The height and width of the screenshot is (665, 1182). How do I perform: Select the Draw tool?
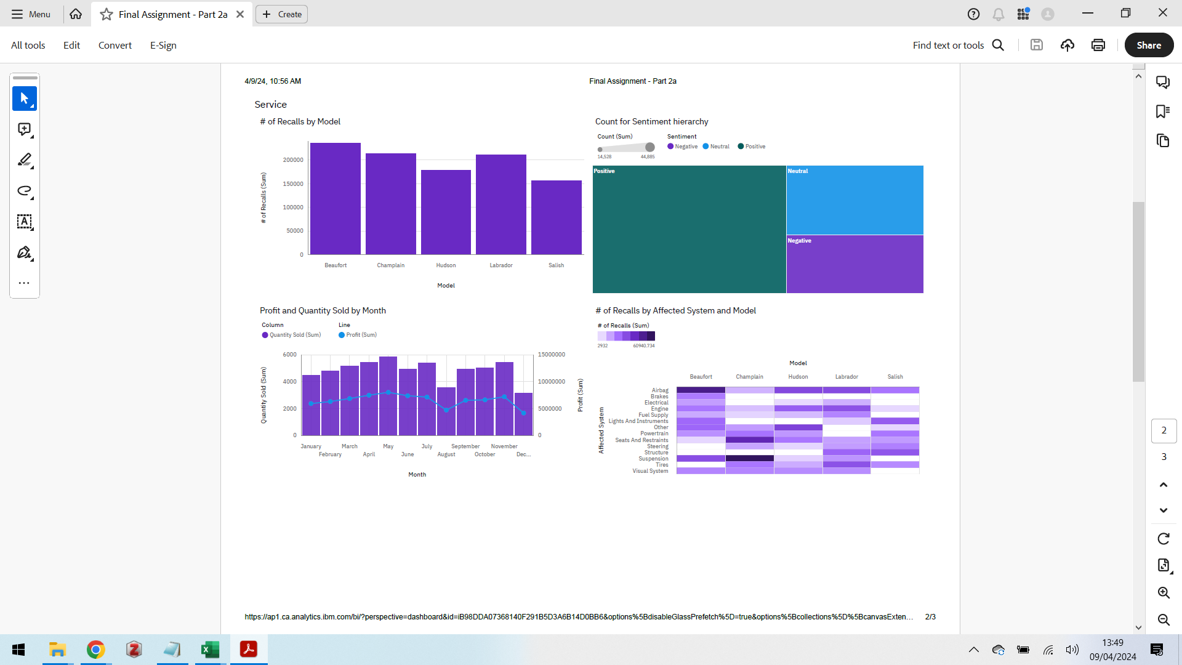[x=24, y=191]
